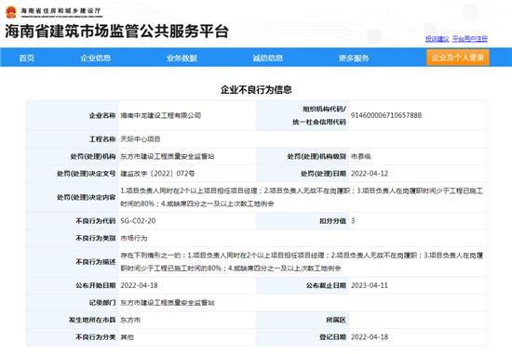Select the 市场行为 category value
This screenshot has width=512, height=354.
[x=134, y=238]
